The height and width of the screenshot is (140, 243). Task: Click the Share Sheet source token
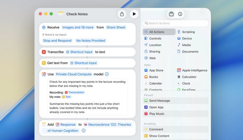116,27
